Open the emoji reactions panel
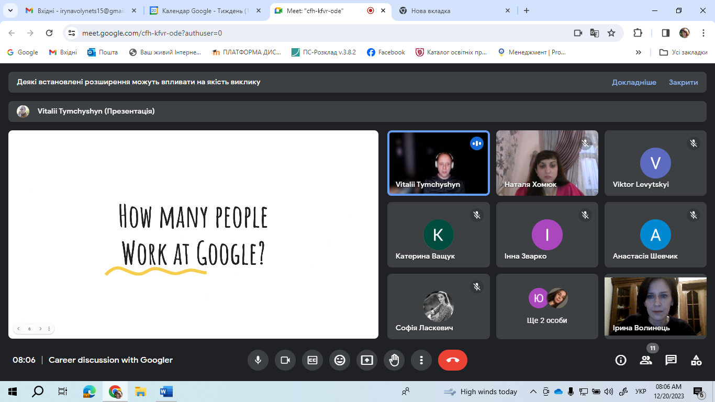Image resolution: width=715 pixels, height=402 pixels. [340, 360]
